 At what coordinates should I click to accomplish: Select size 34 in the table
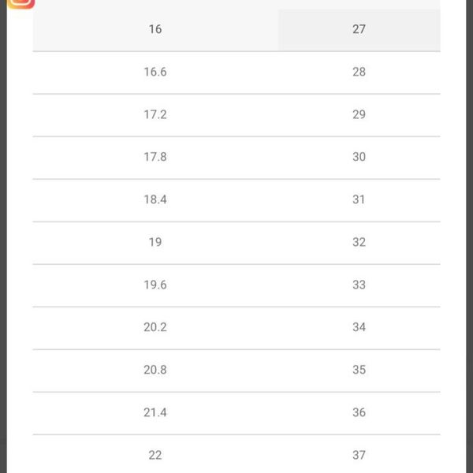coord(359,327)
